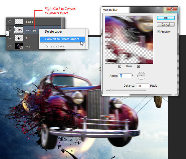186x159 pixels.
Task: Select the layer 8 name
Action: (27, 38)
